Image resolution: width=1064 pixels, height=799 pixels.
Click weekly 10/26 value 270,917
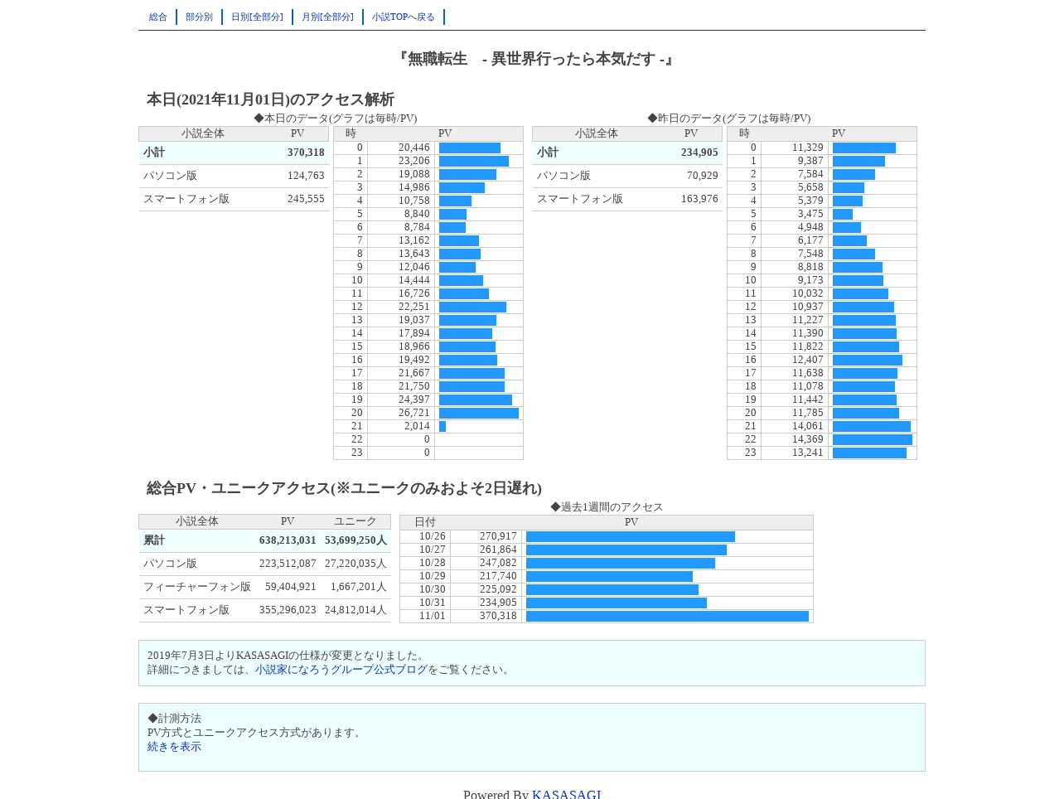[498, 536]
